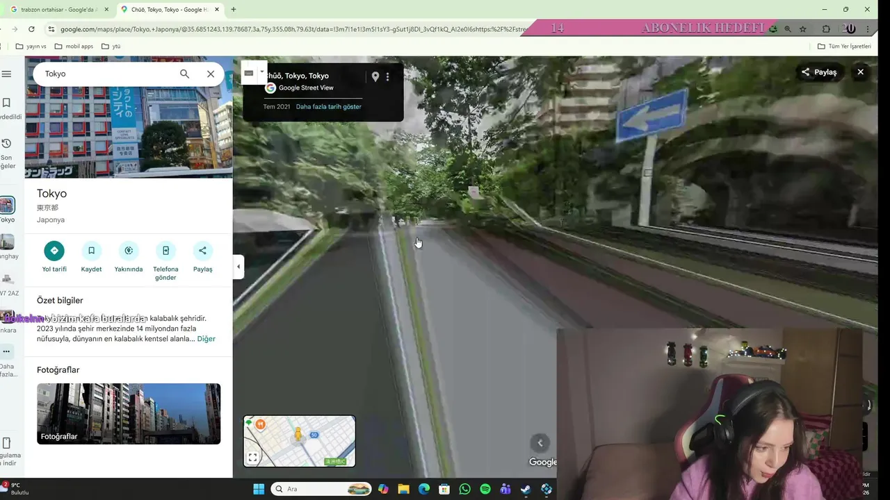Switch to the trabzon ortahisar Google tab
Image resolution: width=890 pixels, height=500 pixels.
(59, 10)
